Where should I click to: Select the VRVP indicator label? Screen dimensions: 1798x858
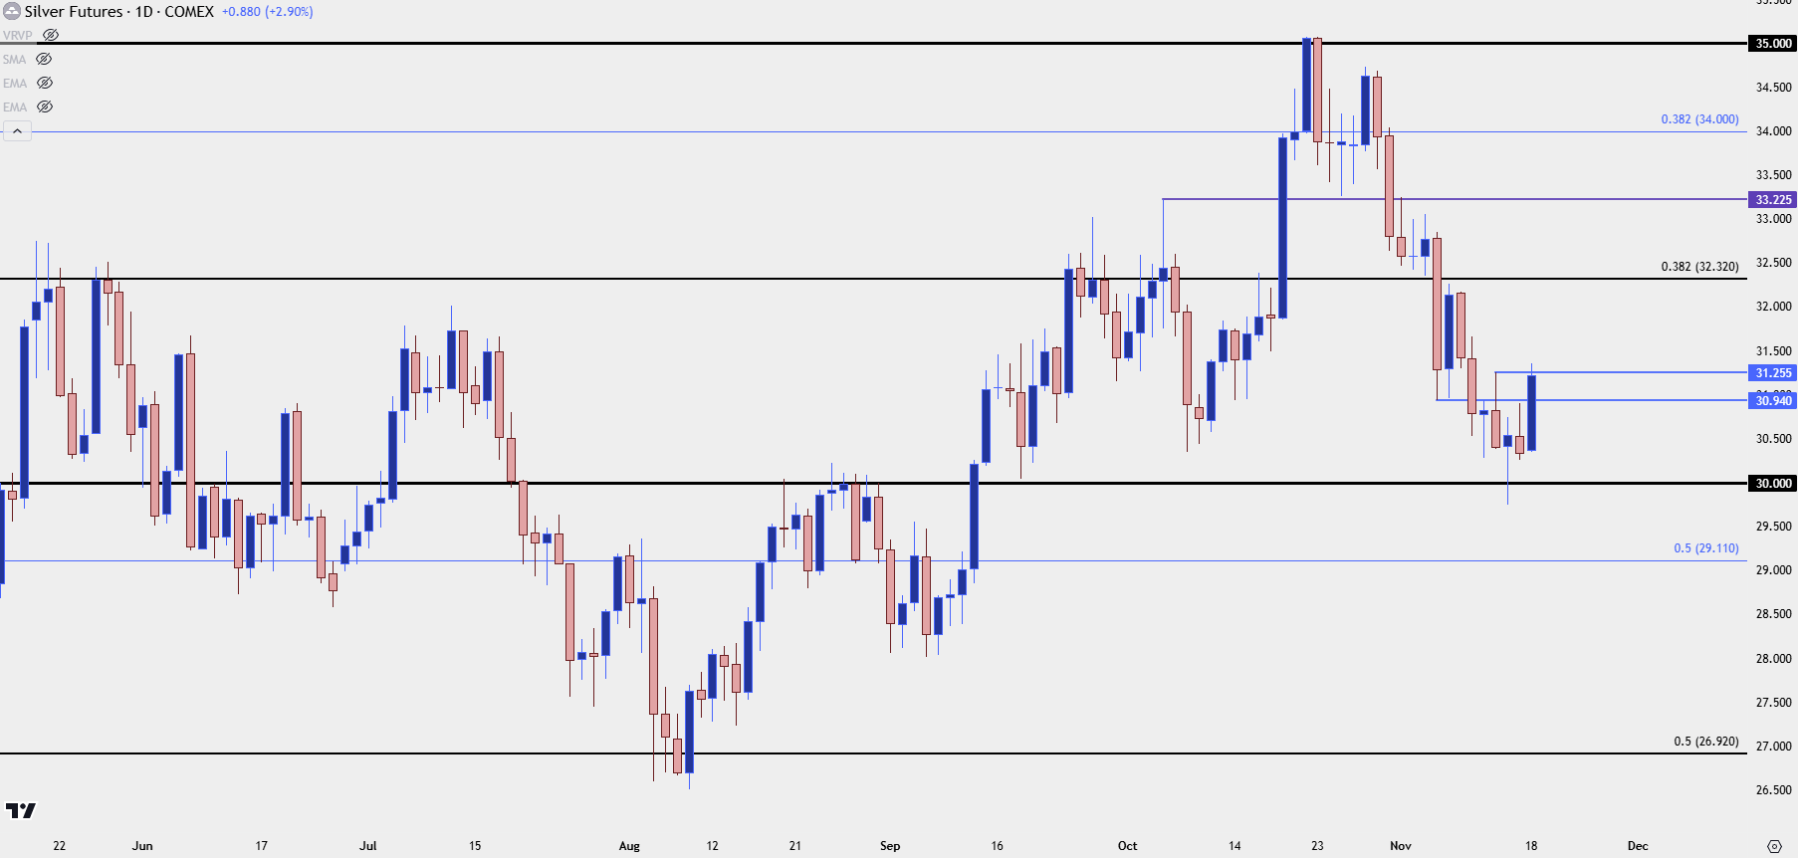(17, 35)
